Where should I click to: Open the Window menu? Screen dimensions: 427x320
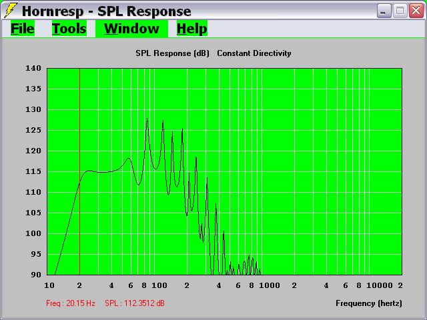[x=132, y=29]
